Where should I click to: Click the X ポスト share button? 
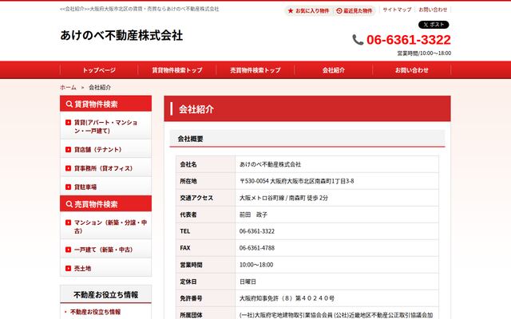point(434,25)
